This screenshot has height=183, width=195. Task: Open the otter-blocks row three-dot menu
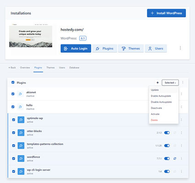(x=181, y=133)
